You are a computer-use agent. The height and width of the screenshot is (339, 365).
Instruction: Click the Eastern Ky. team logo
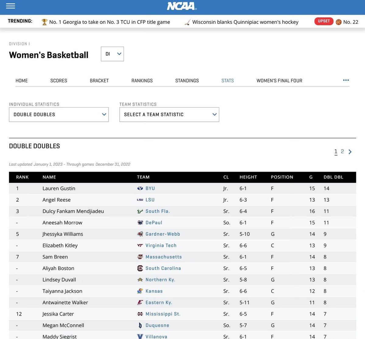point(140,302)
